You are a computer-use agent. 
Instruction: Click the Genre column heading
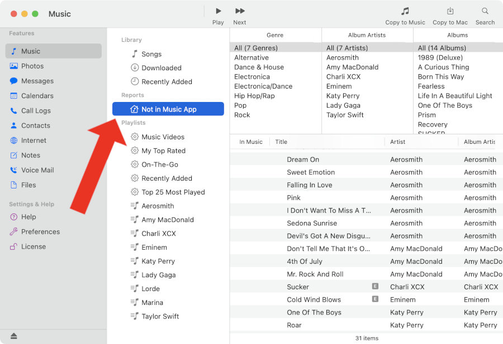pos(275,35)
